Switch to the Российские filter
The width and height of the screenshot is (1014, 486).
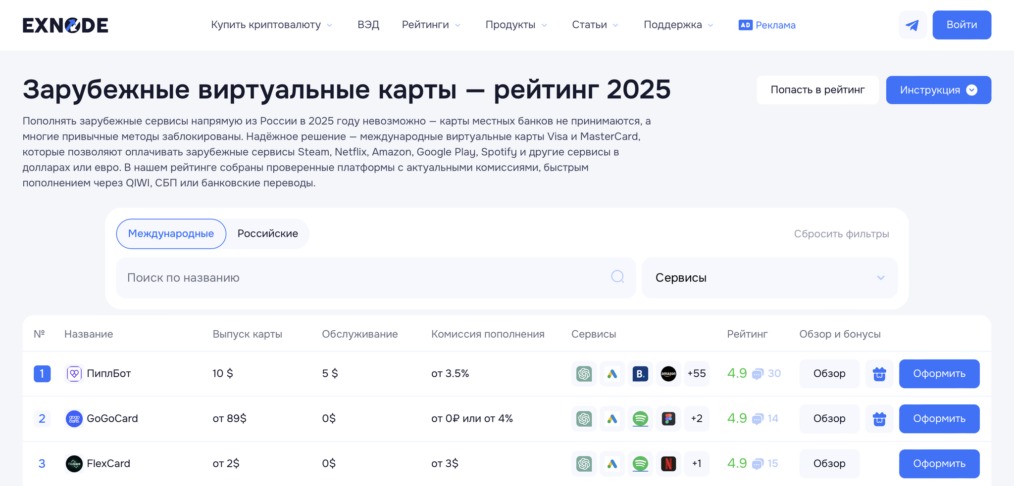[x=267, y=234]
